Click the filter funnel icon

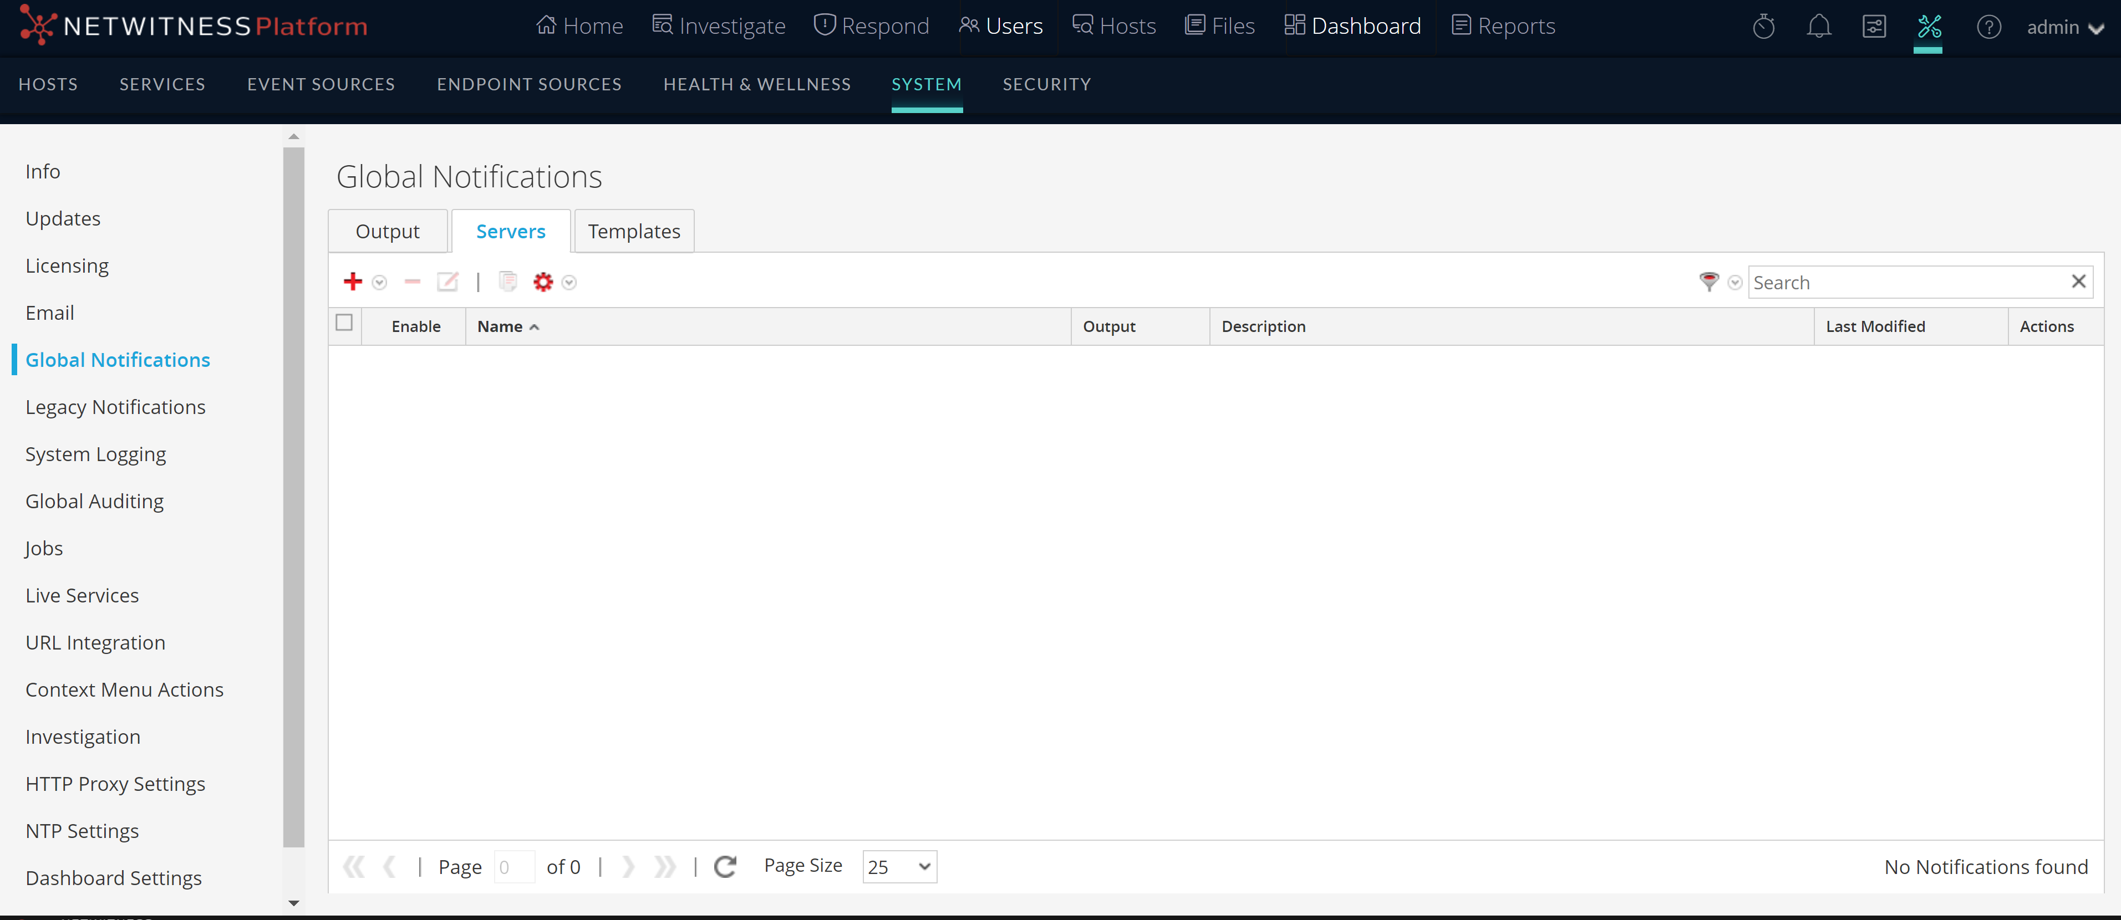click(x=1710, y=282)
